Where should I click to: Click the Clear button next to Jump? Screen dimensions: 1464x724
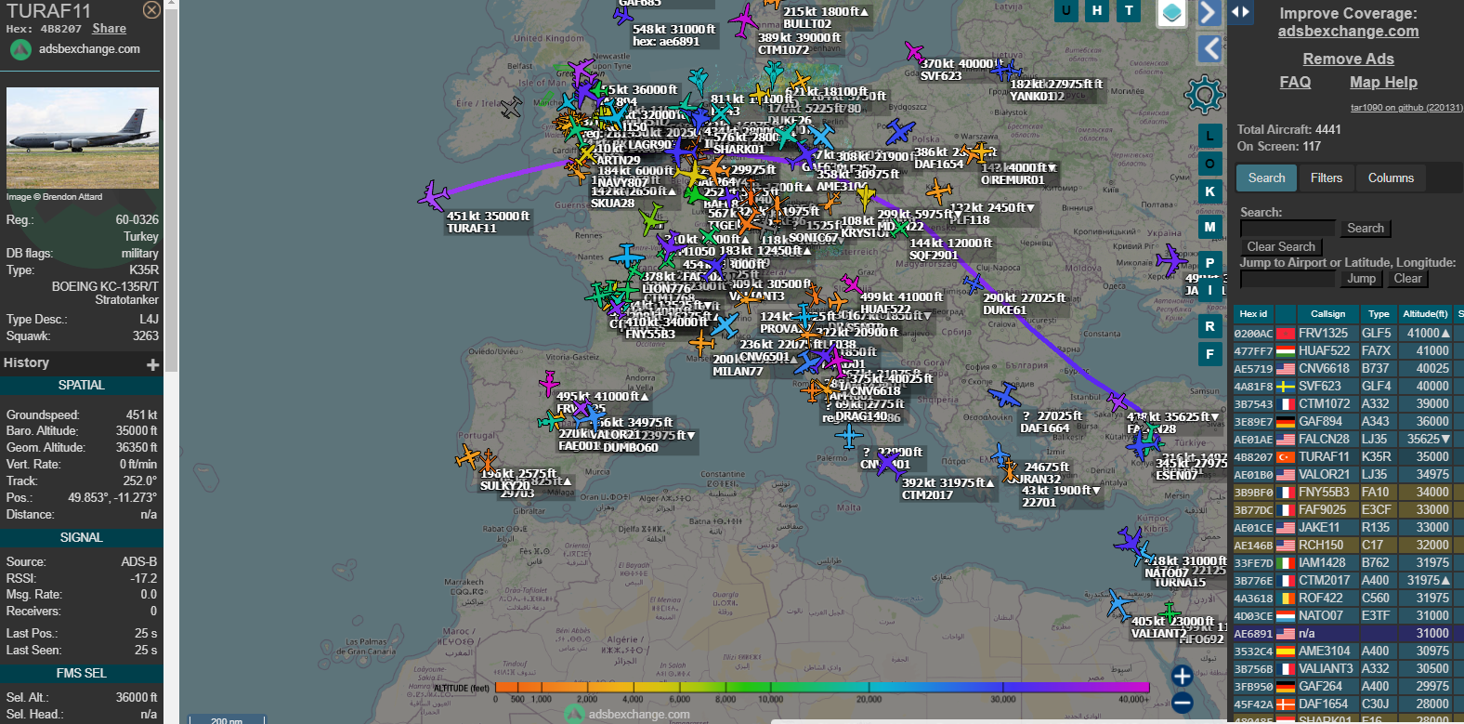[x=1407, y=279]
